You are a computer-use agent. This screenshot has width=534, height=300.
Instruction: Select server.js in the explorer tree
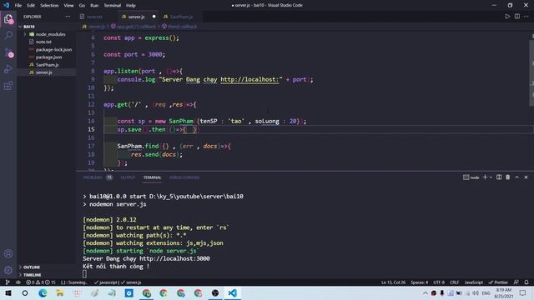coord(44,72)
